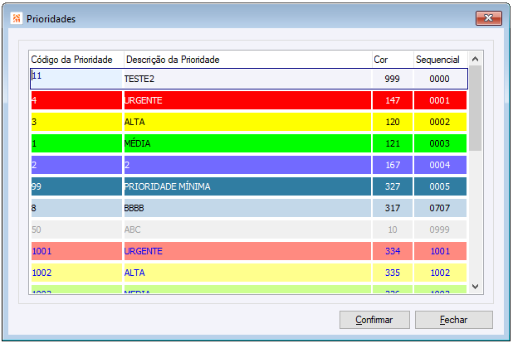The width and height of the screenshot is (513, 343).
Task: Focus the code input field containing 11
Action: coord(76,79)
